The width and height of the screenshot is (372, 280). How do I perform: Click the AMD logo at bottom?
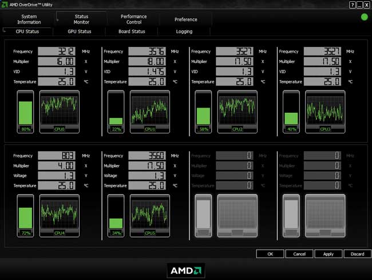[186, 270]
